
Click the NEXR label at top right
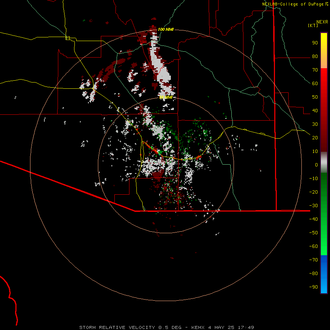(x=322, y=22)
